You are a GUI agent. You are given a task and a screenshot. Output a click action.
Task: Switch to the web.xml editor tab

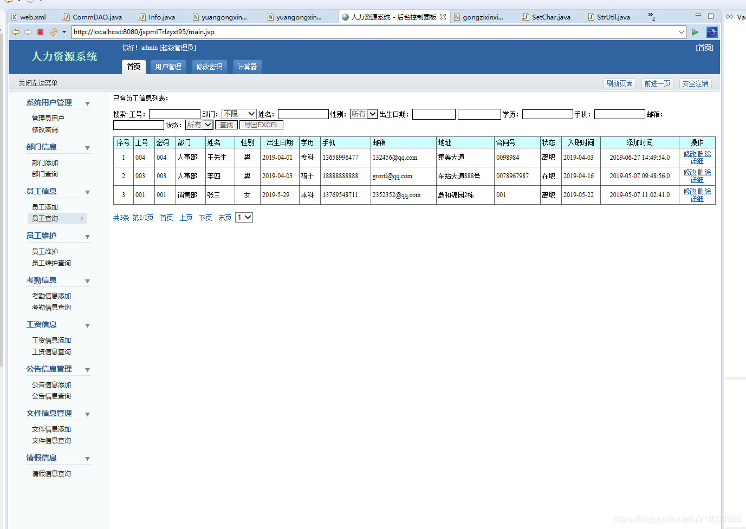(x=29, y=17)
